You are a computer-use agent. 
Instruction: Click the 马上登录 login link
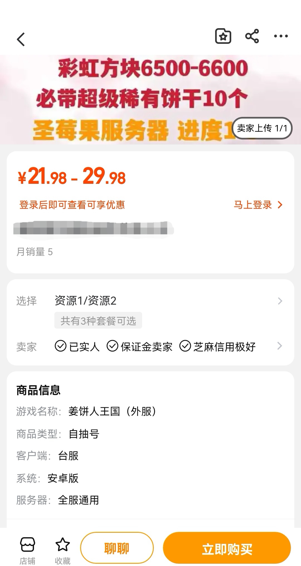(253, 205)
